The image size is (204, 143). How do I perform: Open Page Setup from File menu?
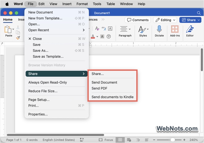[57, 100]
